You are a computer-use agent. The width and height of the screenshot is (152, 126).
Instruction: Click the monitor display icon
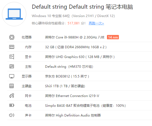click(12, 76)
